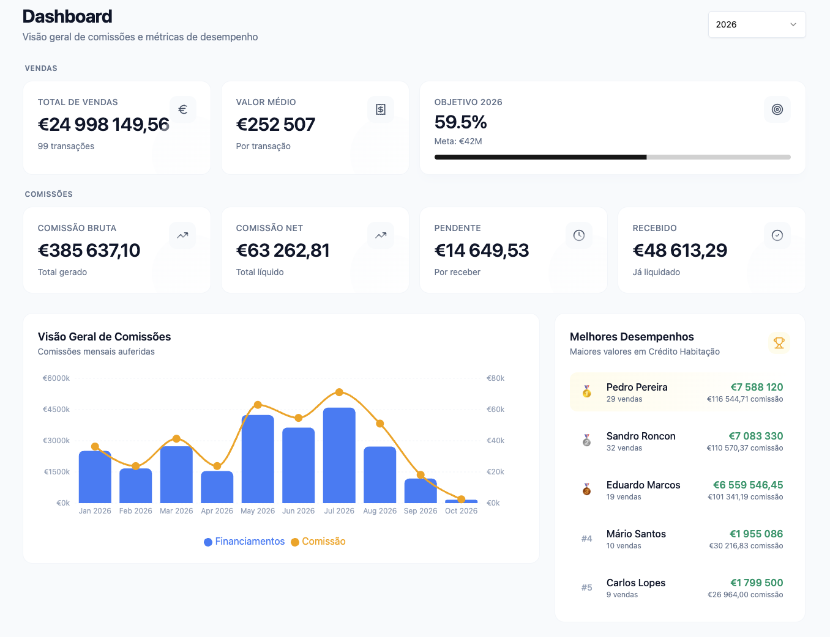
Task: Click the clock icon on Pendente card
Action: tap(579, 235)
